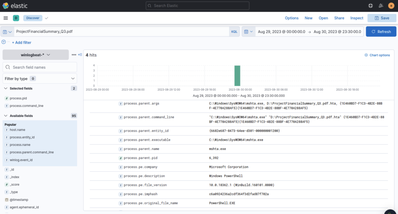
Task: Click type icon beside process.parent.args row
Action: 120,104
